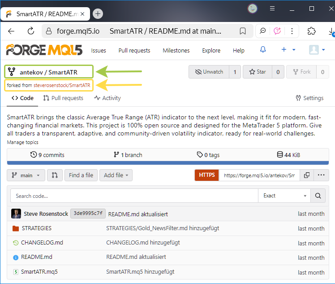This screenshot has height=284, width=335.
Task: Open antekov owner link
Action: click(31, 72)
